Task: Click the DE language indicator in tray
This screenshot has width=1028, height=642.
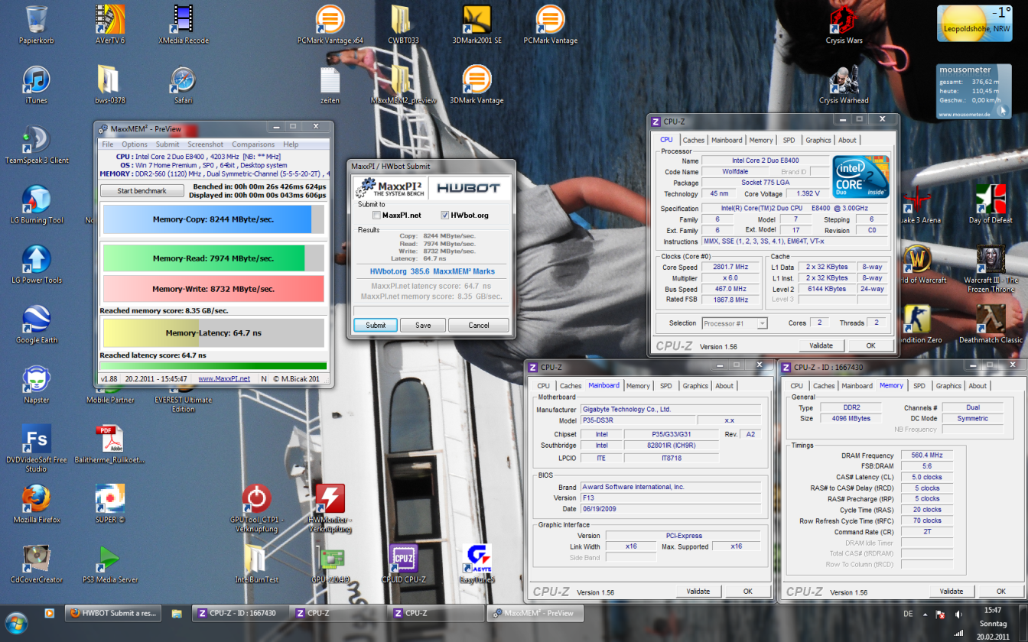Action: (908, 614)
